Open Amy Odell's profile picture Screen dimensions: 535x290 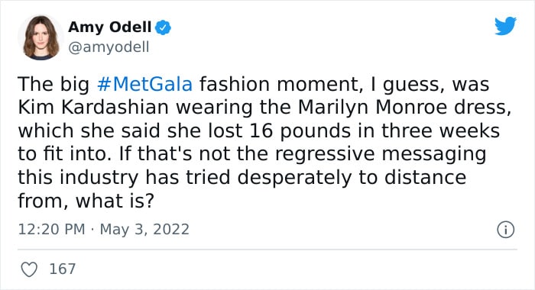41,37
